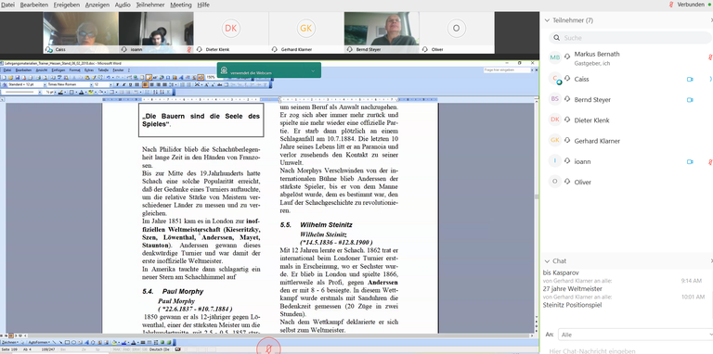Click the Oliver video tile
The image size is (713, 354).
click(457, 32)
